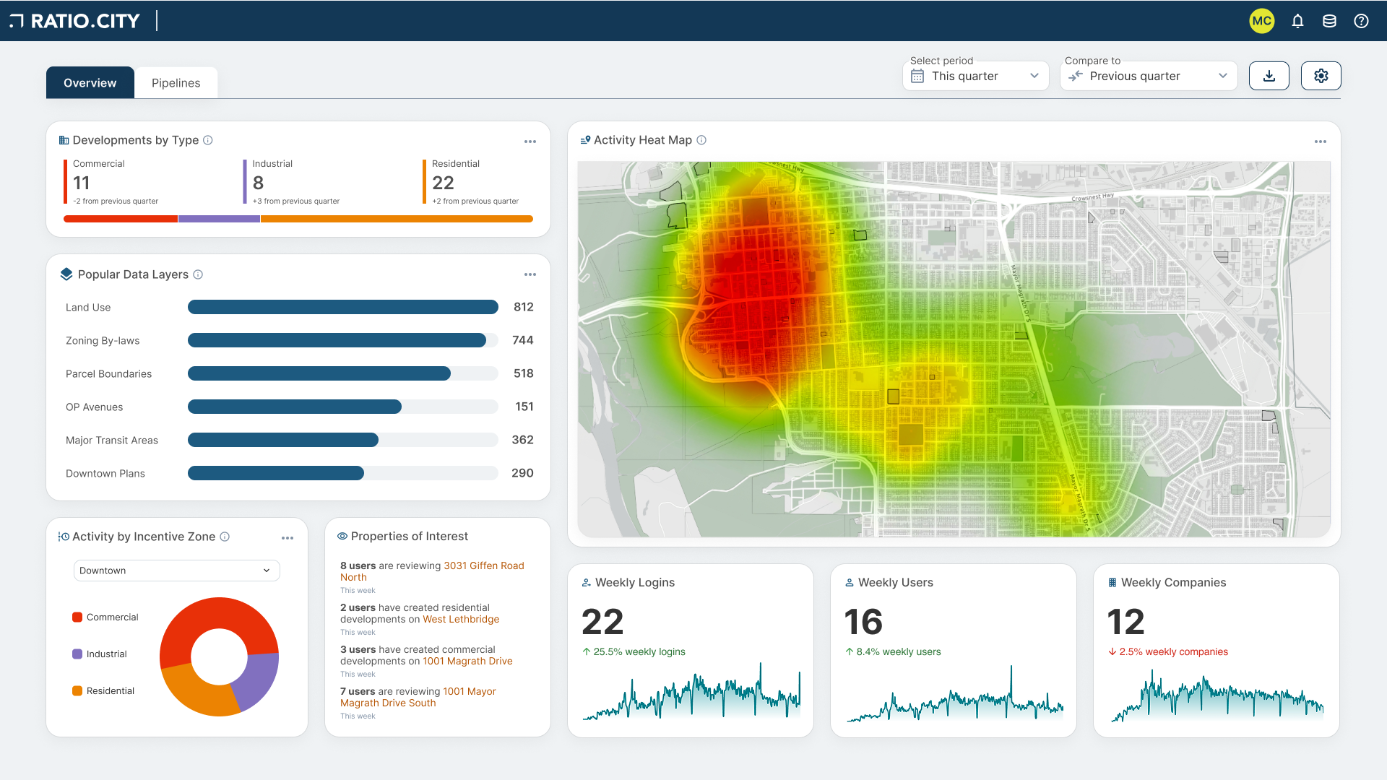Open 3031 Giffen Road North link
1387x780 pixels.
tap(432, 571)
